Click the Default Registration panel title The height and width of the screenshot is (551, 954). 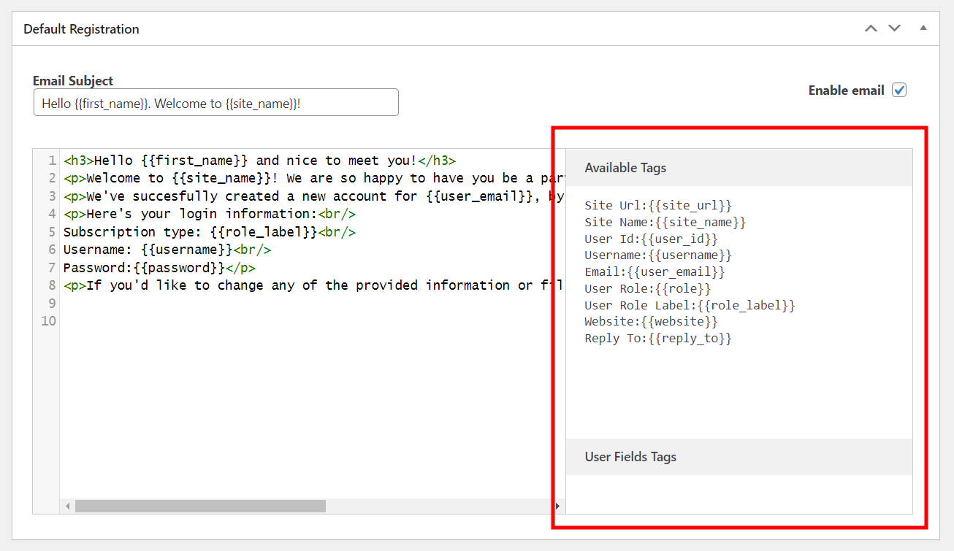click(x=81, y=29)
